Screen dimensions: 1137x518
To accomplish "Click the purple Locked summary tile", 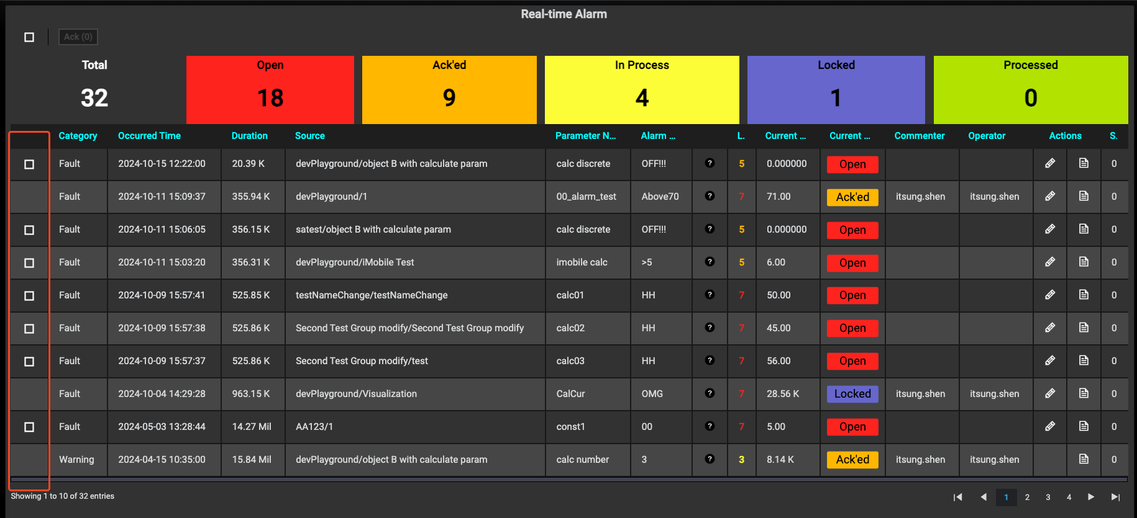I will point(836,90).
